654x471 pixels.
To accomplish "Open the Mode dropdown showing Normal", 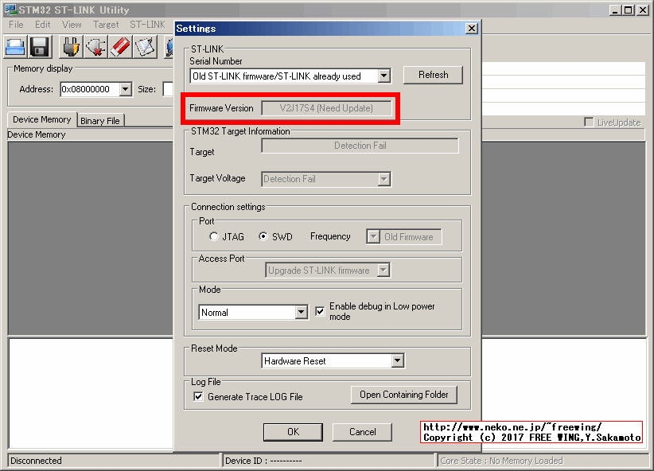I will (303, 312).
